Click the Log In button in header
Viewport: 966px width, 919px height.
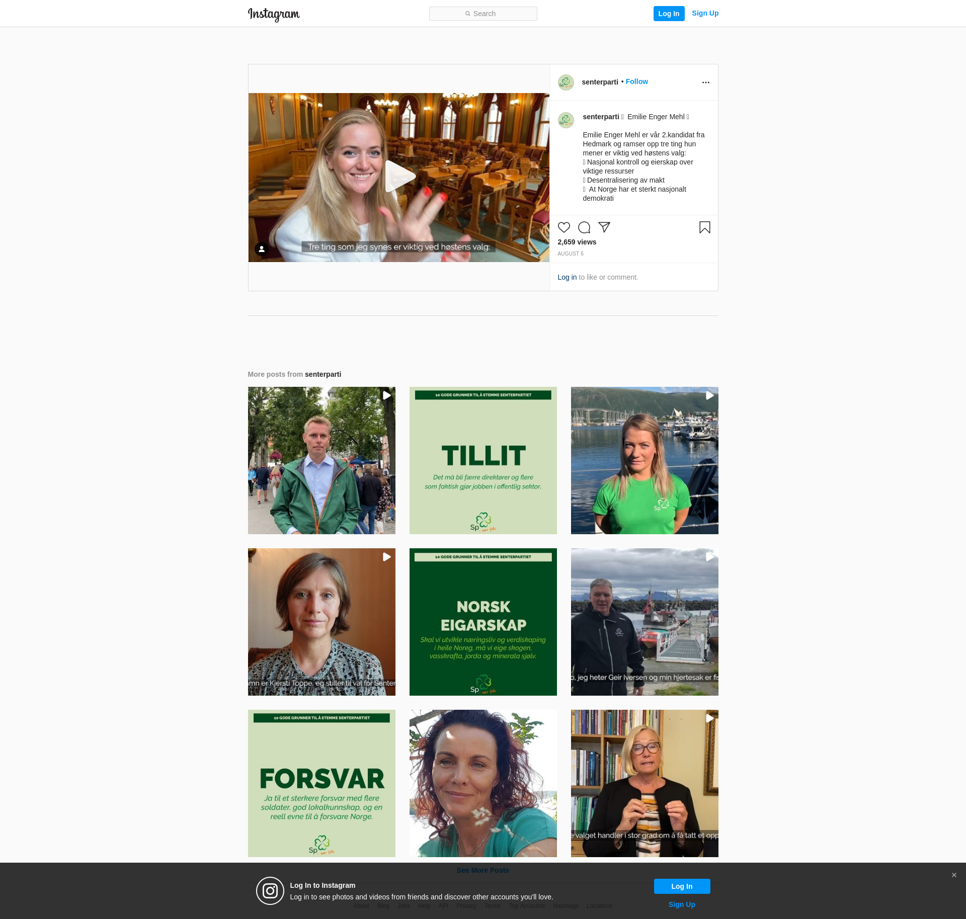(669, 14)
